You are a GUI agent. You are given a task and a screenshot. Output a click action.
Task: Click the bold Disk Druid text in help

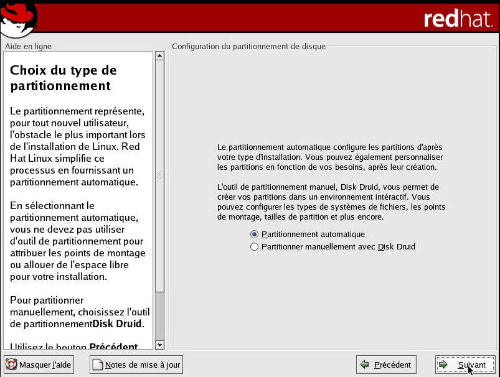[x=116, y=323]
